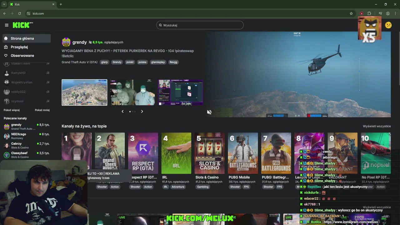Click Classybeef avatar in recommended channels
400x225 pixels.
click(7, 155)
